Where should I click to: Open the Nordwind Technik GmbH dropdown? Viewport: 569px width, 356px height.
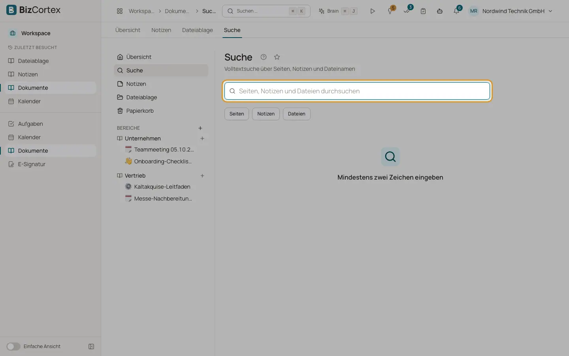click(x=517, y=11)
